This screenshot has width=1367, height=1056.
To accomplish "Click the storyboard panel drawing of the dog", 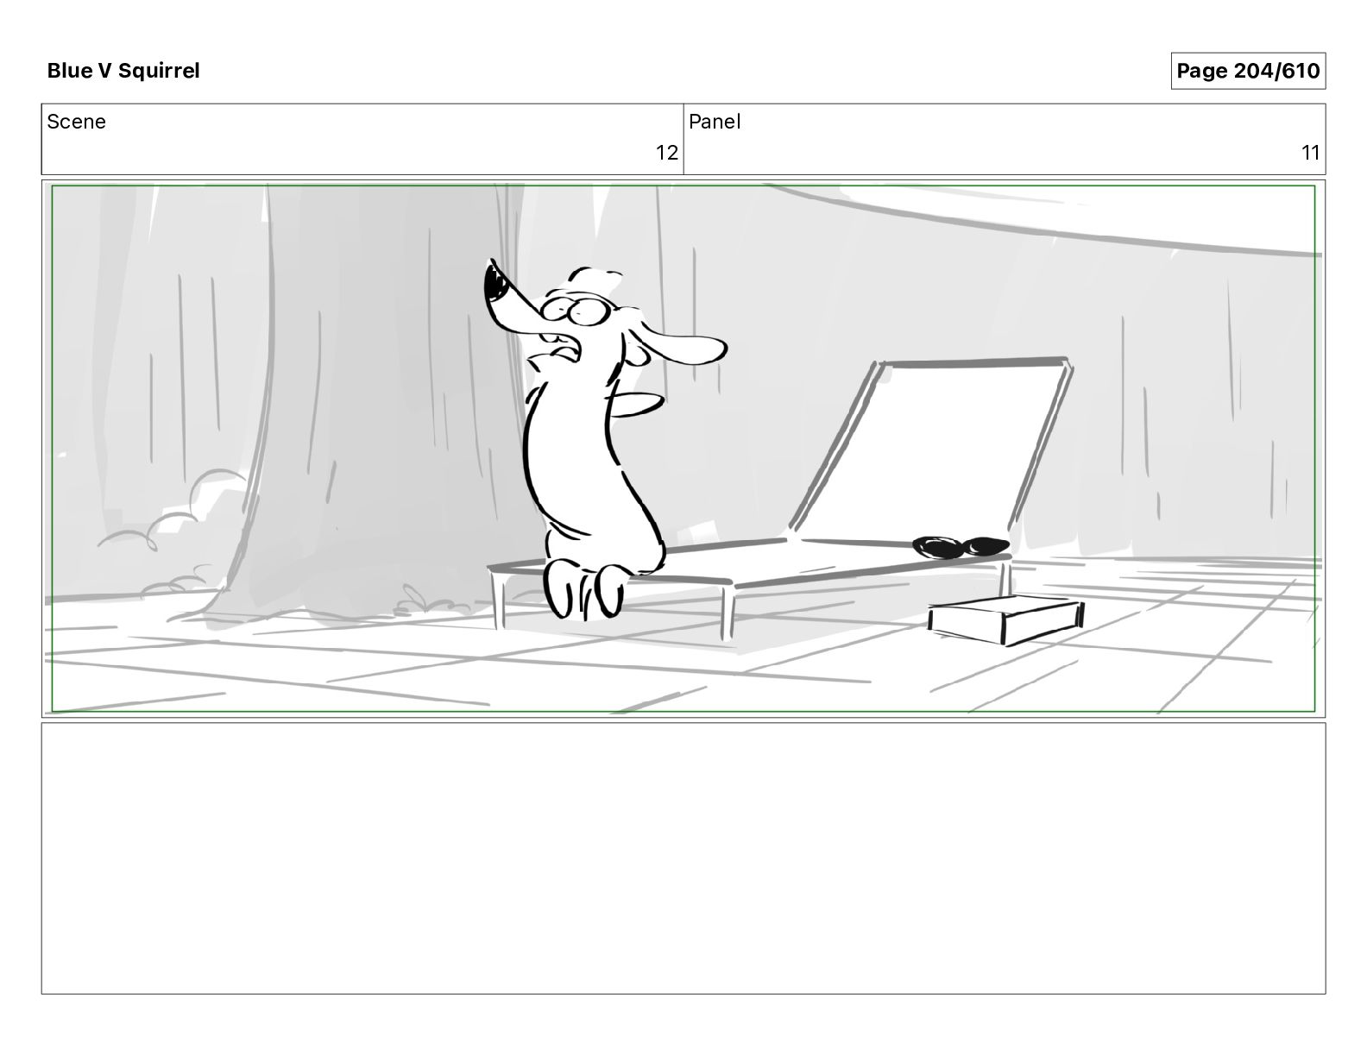I will tap(683, 449).
